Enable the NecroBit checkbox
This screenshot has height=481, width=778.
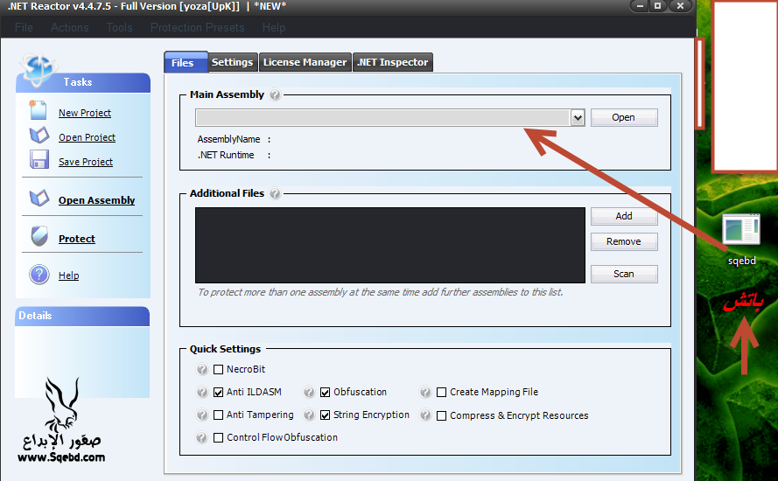pos(219,370)
